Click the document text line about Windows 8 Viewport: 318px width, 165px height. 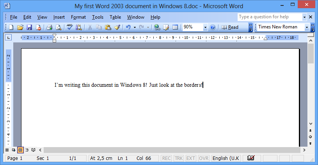129,85
